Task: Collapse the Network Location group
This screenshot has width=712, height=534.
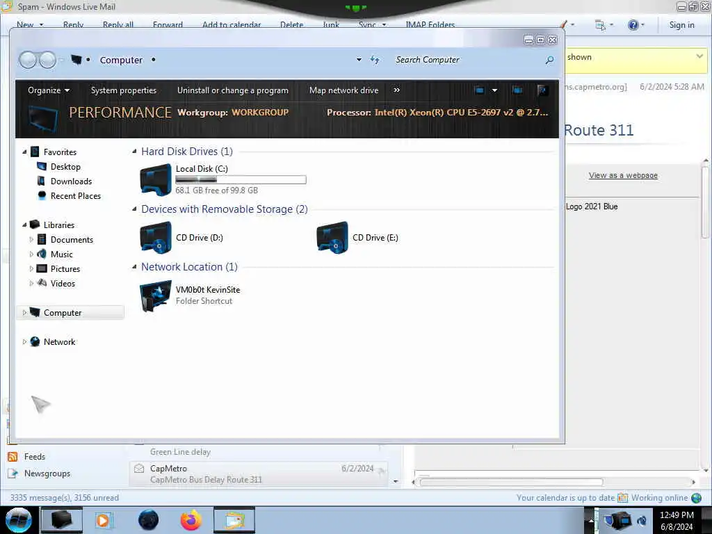Action: (x=134, y=266)
